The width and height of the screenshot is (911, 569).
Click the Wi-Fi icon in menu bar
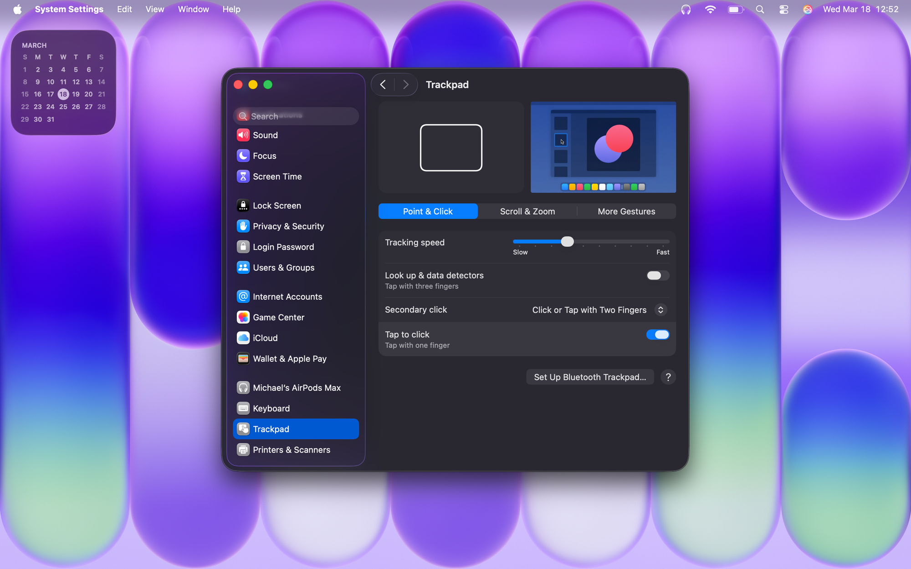click(710, 9)
